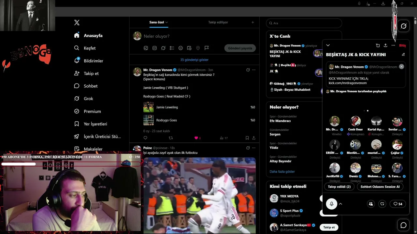
Task: Click the Grok icon in the composer
Action: point(163,48)
